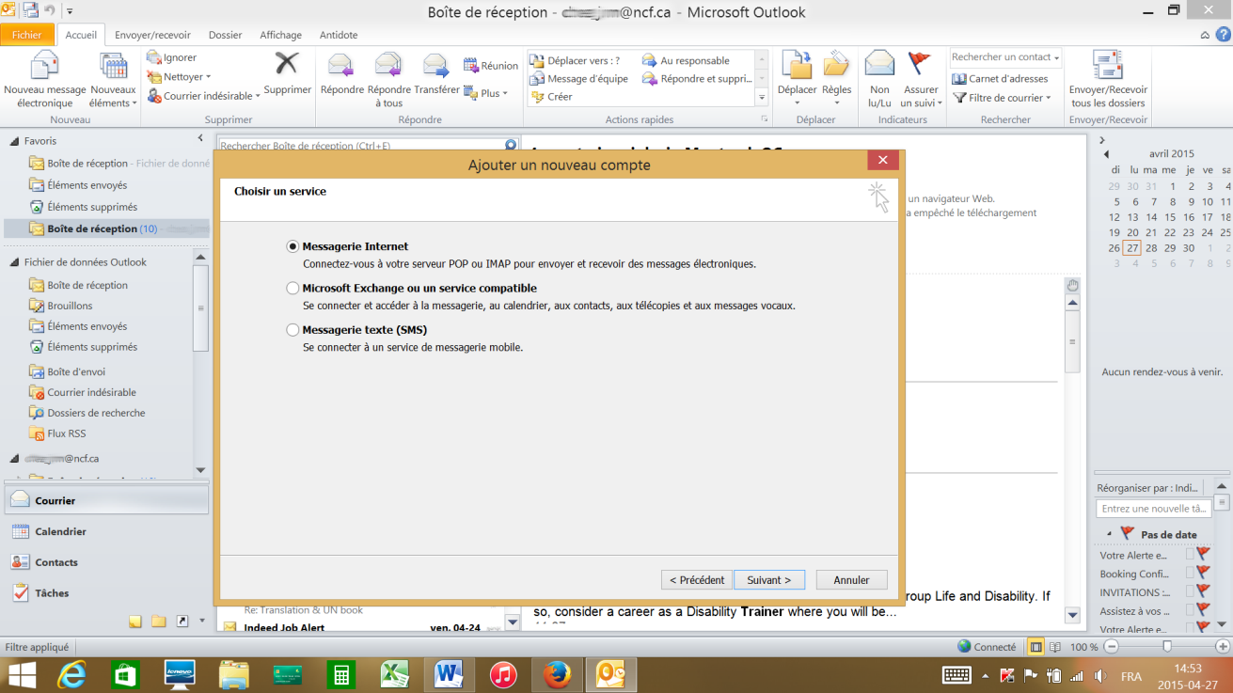Click zoom out minus button
1233x693 pixels.
point(1112,647)
